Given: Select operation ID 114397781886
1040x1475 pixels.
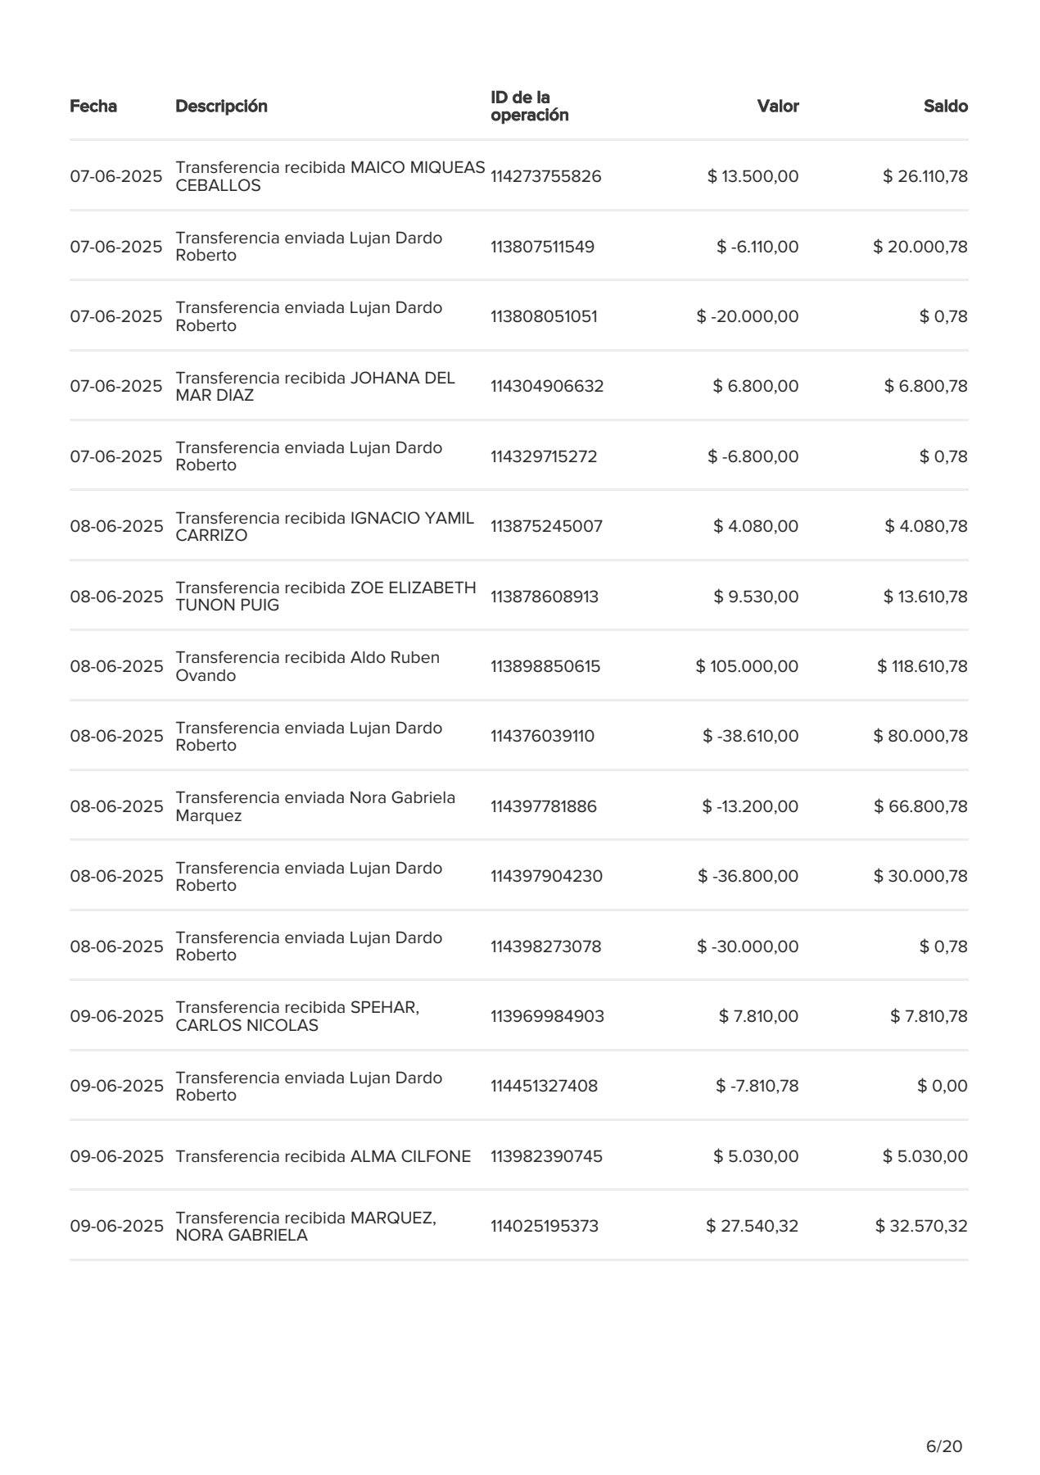Looking at the screenshot, I should point(544,806).
